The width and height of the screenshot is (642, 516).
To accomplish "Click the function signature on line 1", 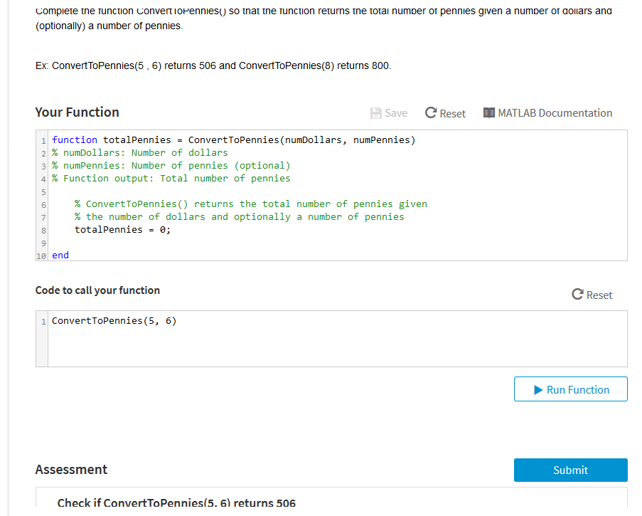I will point(233,139).
